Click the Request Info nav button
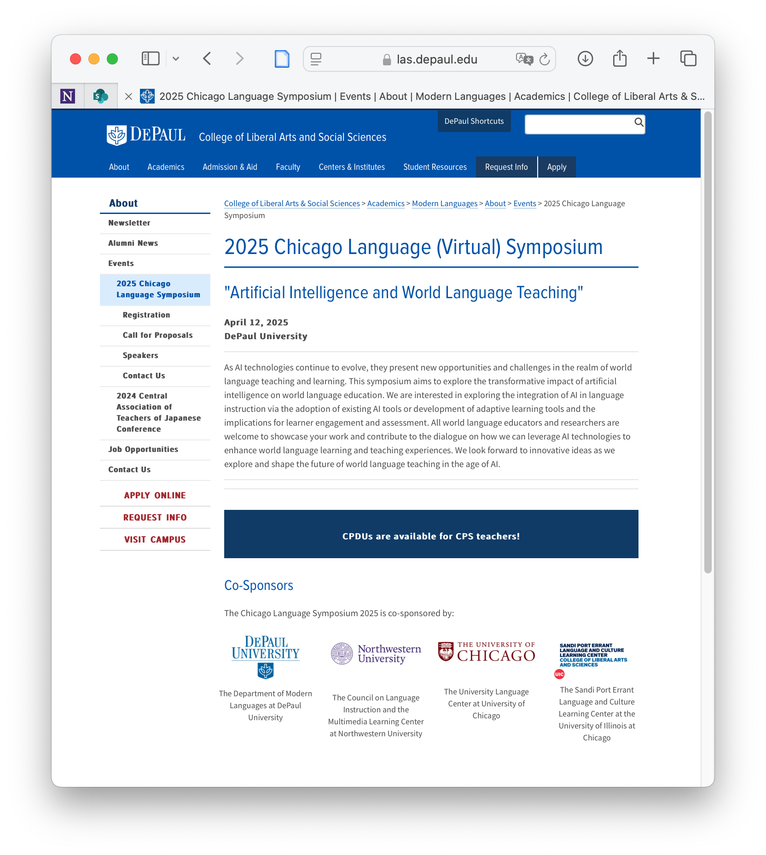766x855 pixels. click(x=506, y=167)
